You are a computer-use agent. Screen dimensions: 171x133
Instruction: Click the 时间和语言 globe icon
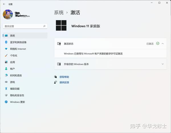coord(6,75)
